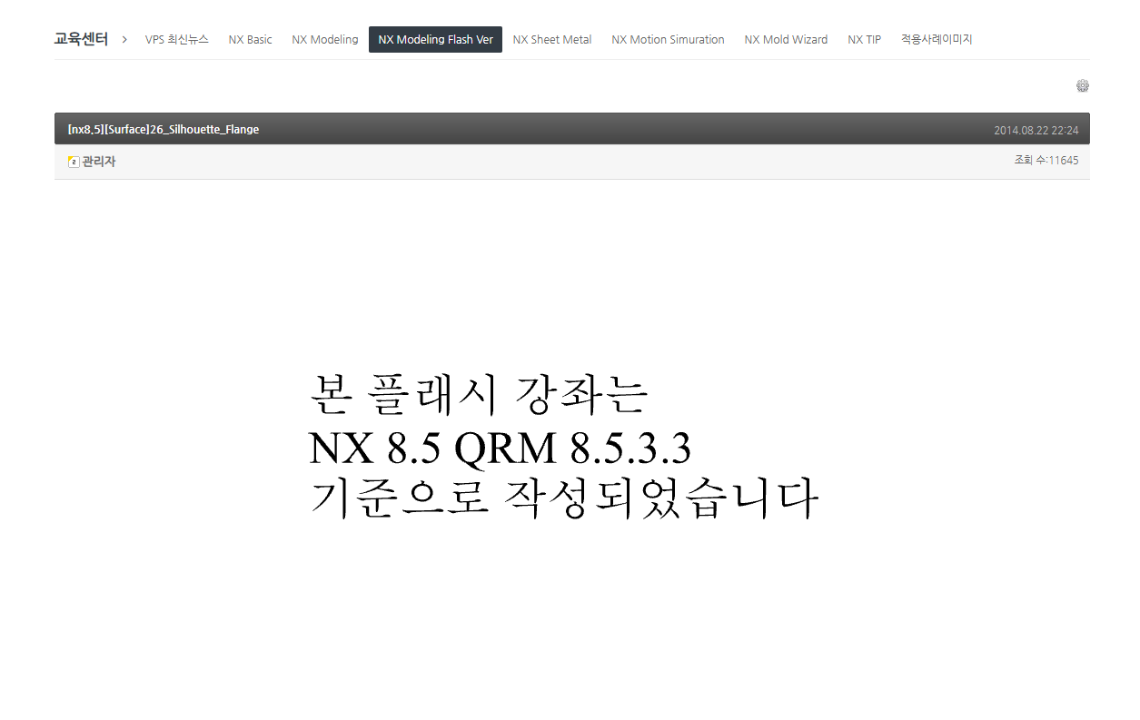
Task: Click the author profile icon beside 관리자
Action: click(74, 162)
